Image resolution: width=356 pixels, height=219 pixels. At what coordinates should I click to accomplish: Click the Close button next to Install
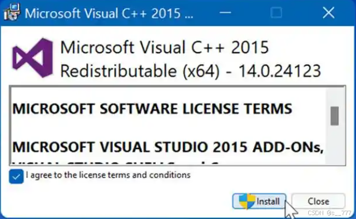tap(318, 201)
